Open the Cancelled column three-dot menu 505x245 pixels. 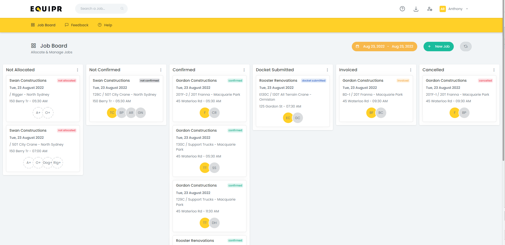(x=494, y=70)
